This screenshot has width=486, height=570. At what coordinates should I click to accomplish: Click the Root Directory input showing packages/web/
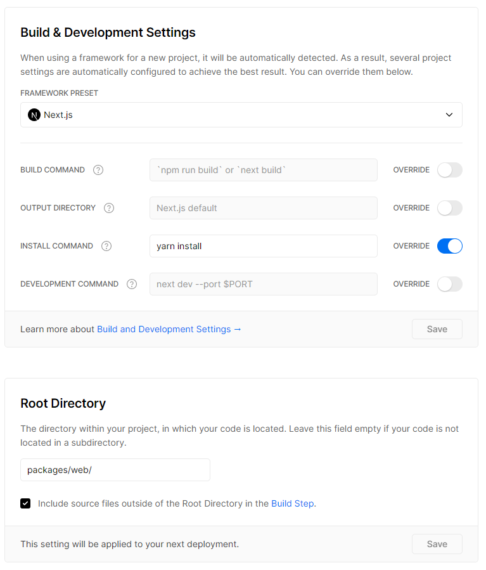pyautogui.click(x=115, y=470)
